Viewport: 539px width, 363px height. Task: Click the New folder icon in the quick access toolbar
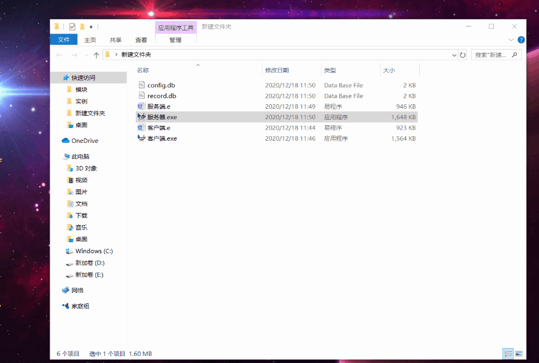coord(82,26)
